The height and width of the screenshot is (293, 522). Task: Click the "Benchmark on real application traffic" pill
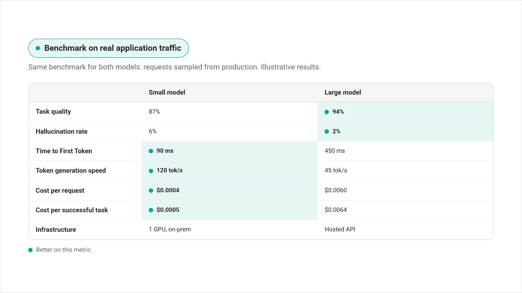(x=108, y=48)
